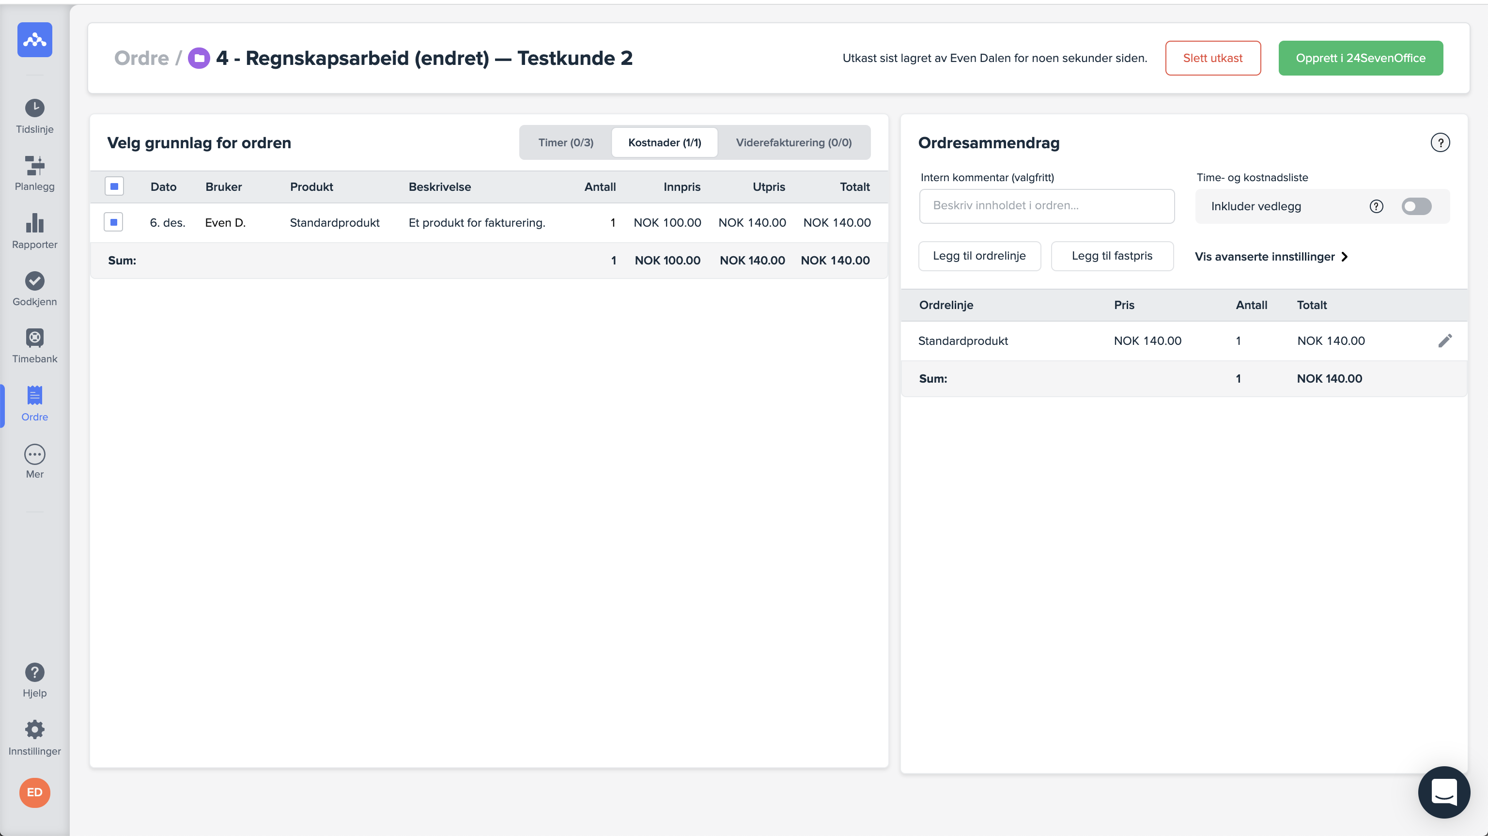The image size is (1488, 836).
Task: Click the Slett utkast button
Action: coord(1212,58)
